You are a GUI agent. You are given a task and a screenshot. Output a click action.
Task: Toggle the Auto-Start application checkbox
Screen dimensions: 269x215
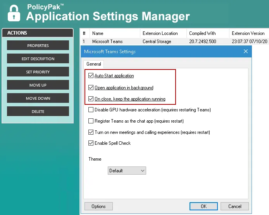tap(91, 76)
